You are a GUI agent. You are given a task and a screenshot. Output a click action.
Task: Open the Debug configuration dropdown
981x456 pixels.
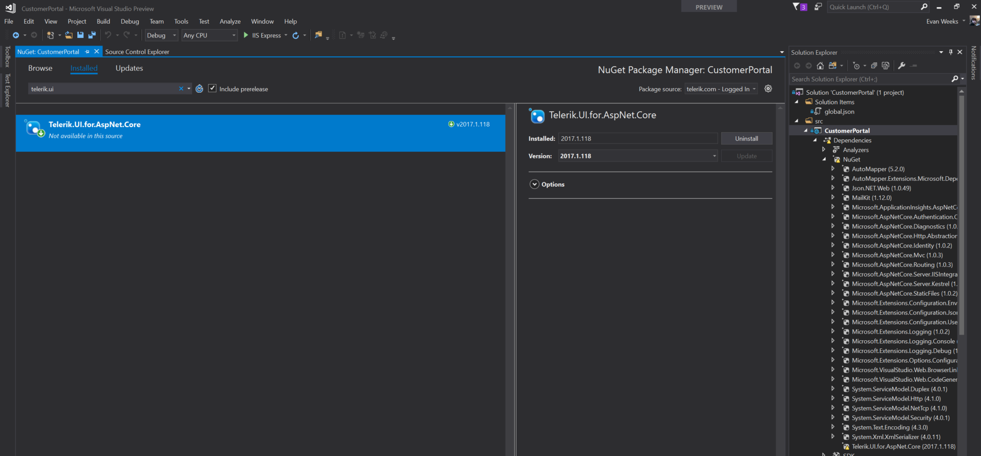pyautogui.click(x=161, y=35)
